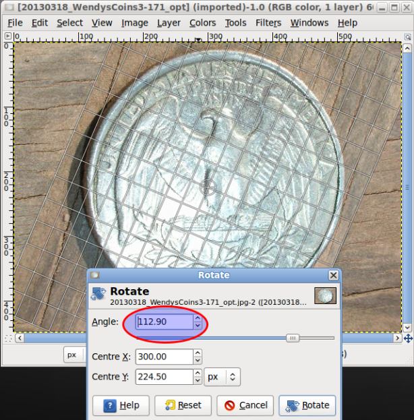Open the Help menu
This screenshot has height=420, width=414.
(x=347, y=23)
